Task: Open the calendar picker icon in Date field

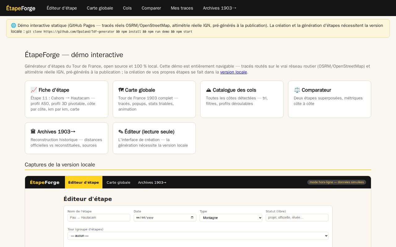Action: tap(192, 218)
